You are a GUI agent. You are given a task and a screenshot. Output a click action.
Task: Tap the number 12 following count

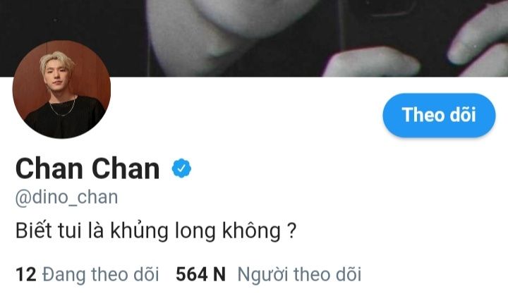(25, 274)
